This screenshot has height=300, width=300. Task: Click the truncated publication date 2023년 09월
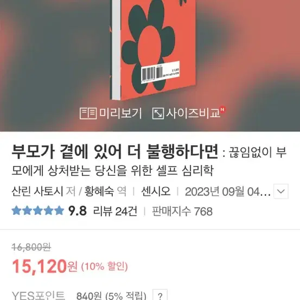pyautogui.click(x=228, y=192)
